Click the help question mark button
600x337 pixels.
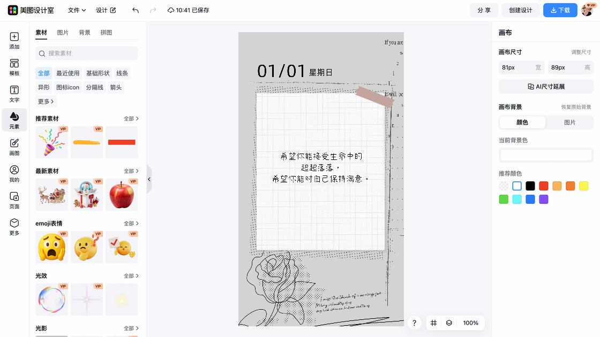click(x=414, y=323)
